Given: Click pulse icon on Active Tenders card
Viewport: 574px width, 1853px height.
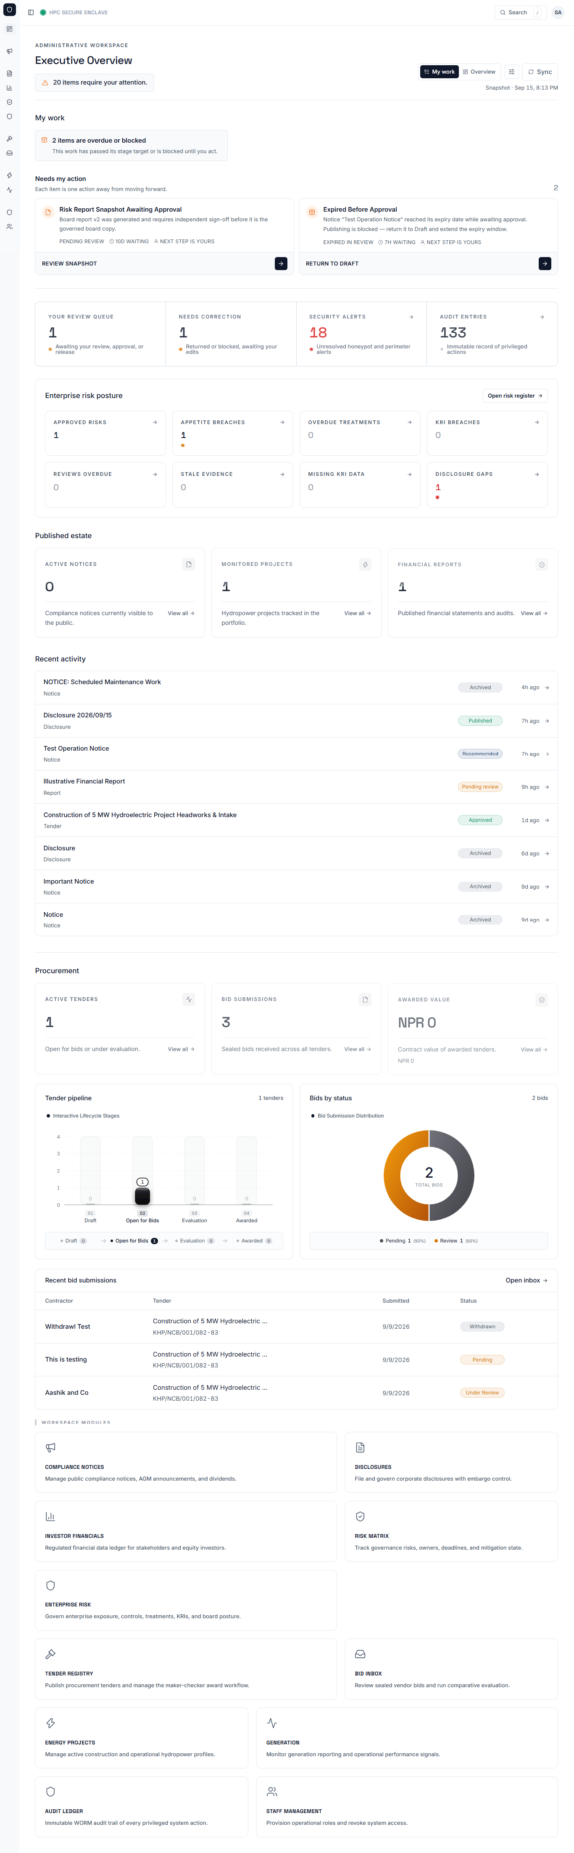Looking at the screenshot, I should (x=189, y=999).
